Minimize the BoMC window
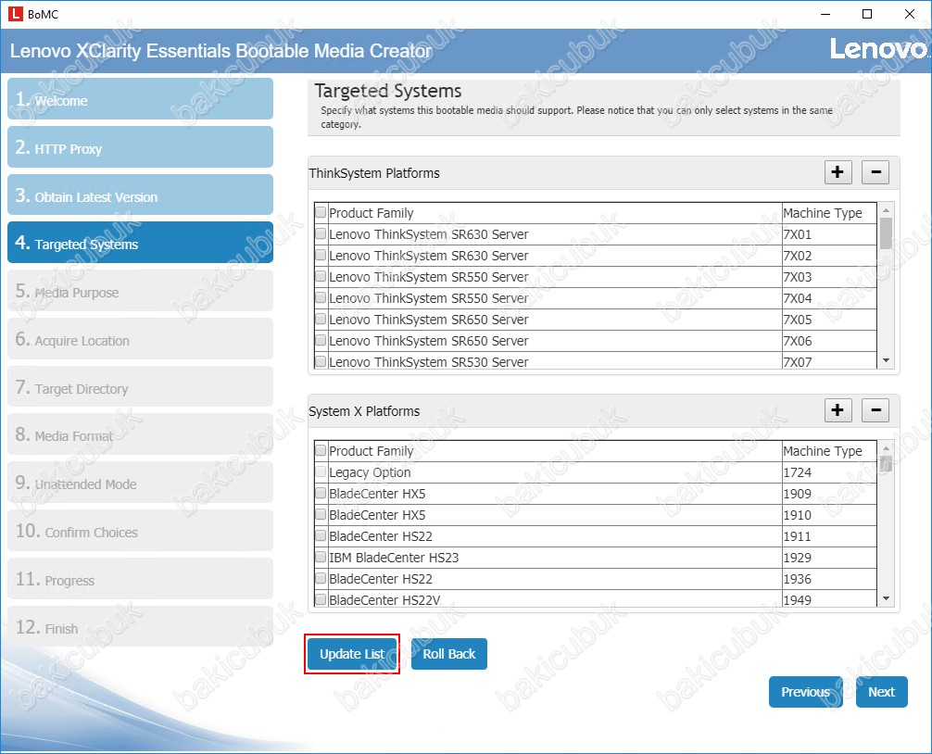 (825, 14)
